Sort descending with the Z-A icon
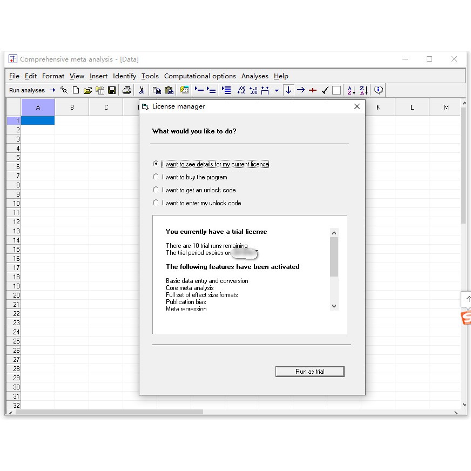471x471 pixels. tap(364, 90)
